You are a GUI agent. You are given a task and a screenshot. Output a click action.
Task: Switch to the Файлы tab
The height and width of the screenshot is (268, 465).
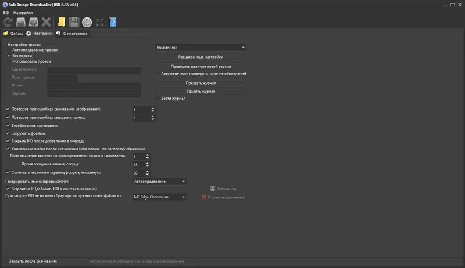pos(13,34)
